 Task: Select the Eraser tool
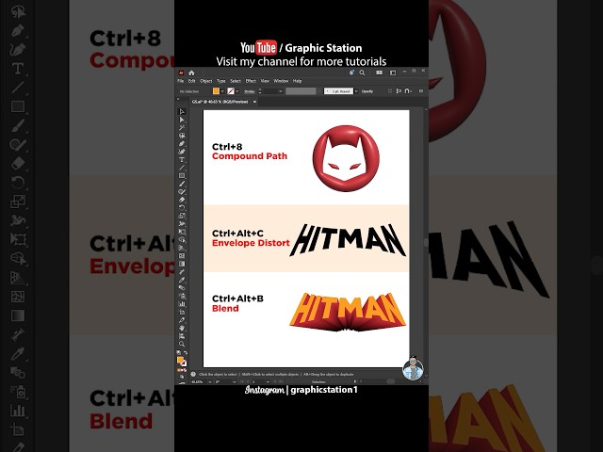[x=182, y=199]
